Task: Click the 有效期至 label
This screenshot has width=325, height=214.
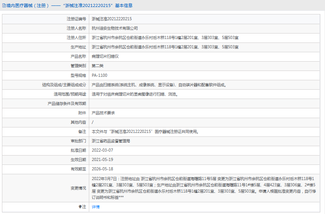Action: (x=78, y=169)
